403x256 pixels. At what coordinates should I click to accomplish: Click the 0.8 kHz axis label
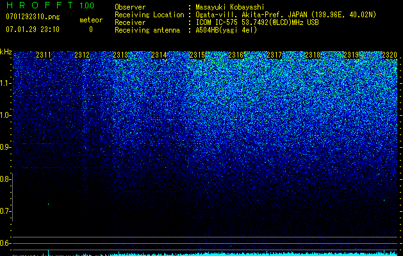click(6, 179)
